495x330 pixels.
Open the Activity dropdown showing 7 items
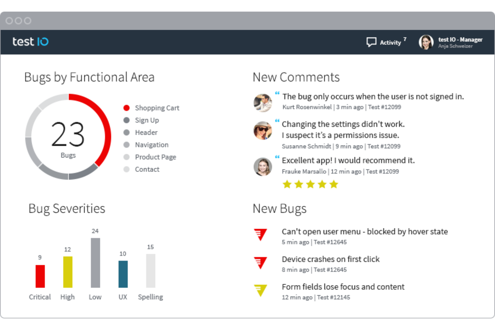[390, 42]
